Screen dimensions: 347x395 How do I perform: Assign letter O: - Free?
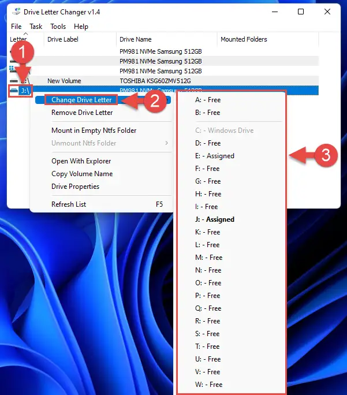click(x=208, y=283)
